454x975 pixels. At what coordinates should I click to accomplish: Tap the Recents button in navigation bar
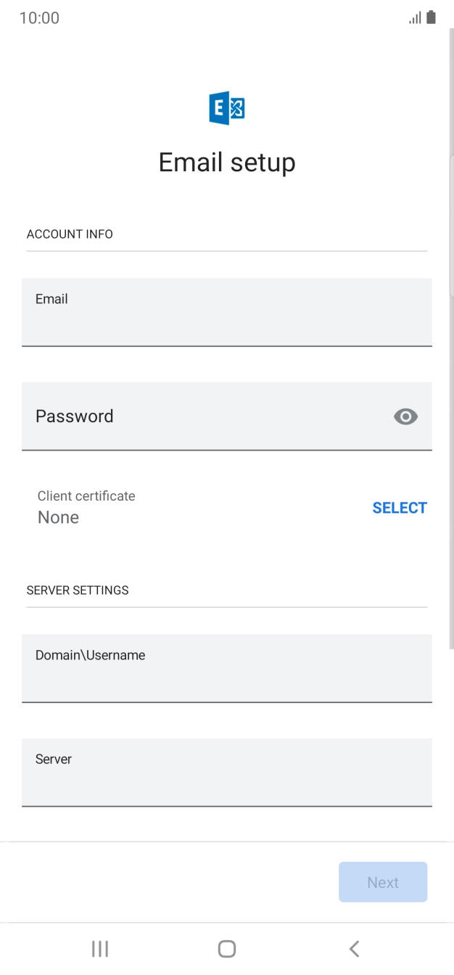[x=99, y=948]
